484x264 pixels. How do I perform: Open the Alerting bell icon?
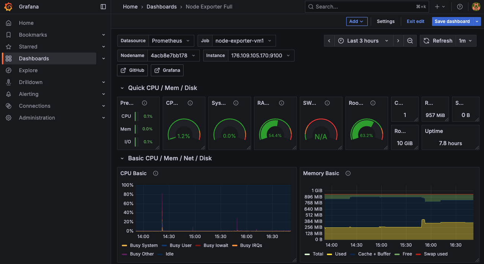pyautogui.click(x=8, y=94)
